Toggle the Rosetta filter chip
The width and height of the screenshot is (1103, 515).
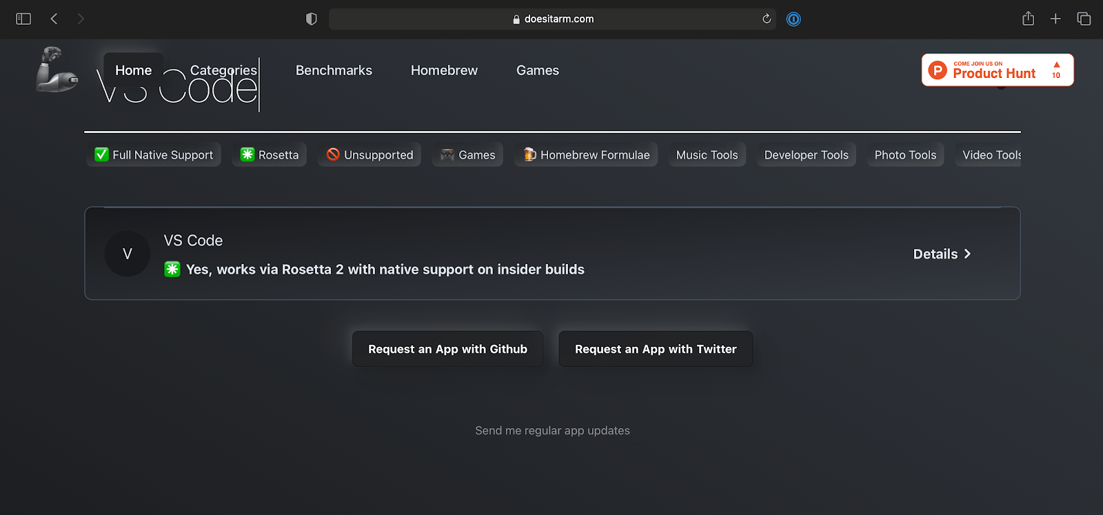[270, 155]
